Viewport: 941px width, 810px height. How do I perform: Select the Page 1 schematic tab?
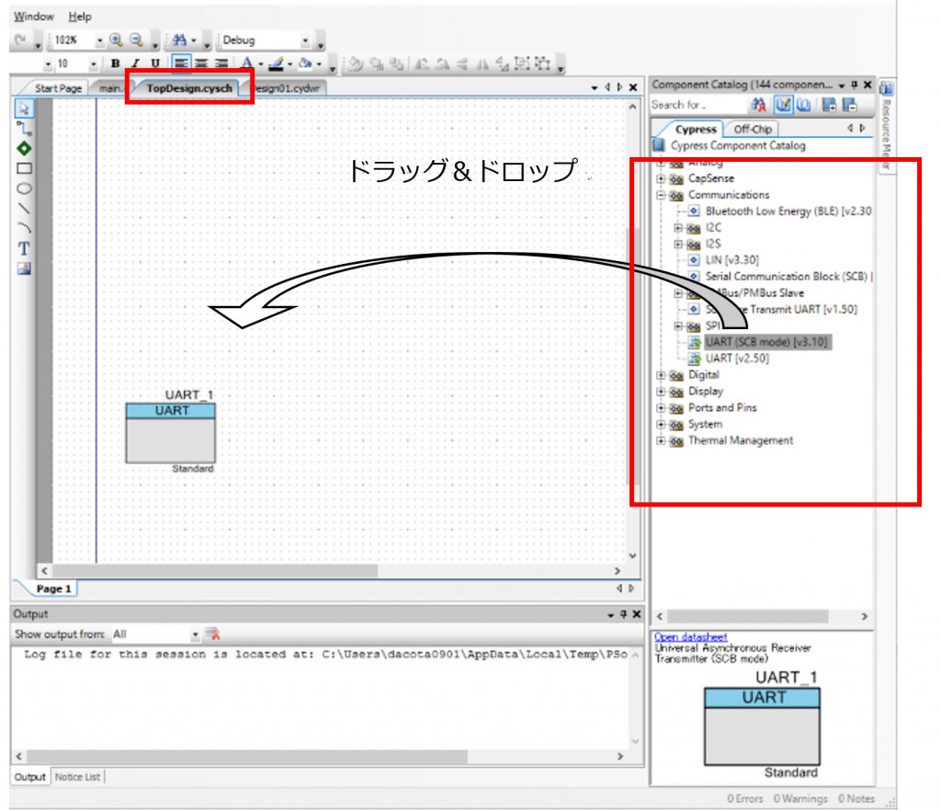tap(53, 588)
